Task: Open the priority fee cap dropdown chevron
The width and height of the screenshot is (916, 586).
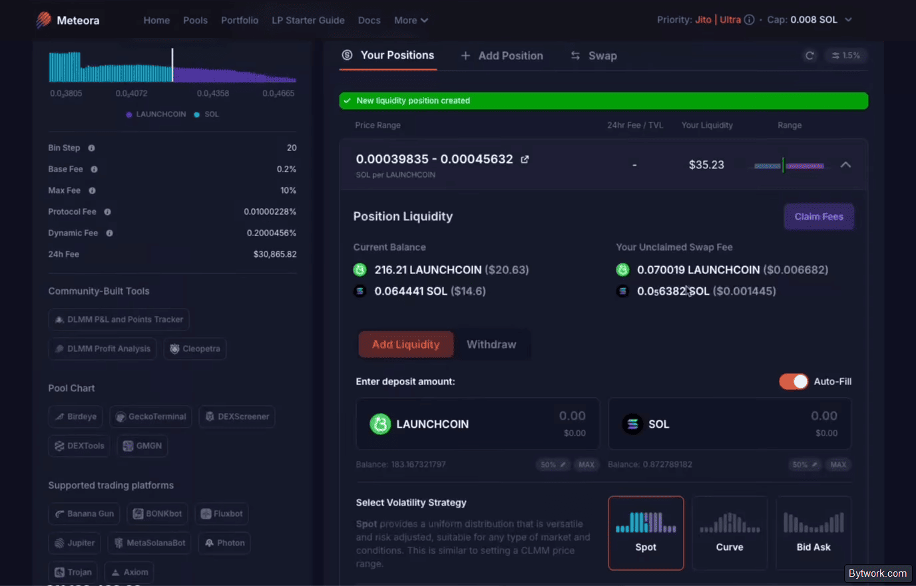Action: 848,20
